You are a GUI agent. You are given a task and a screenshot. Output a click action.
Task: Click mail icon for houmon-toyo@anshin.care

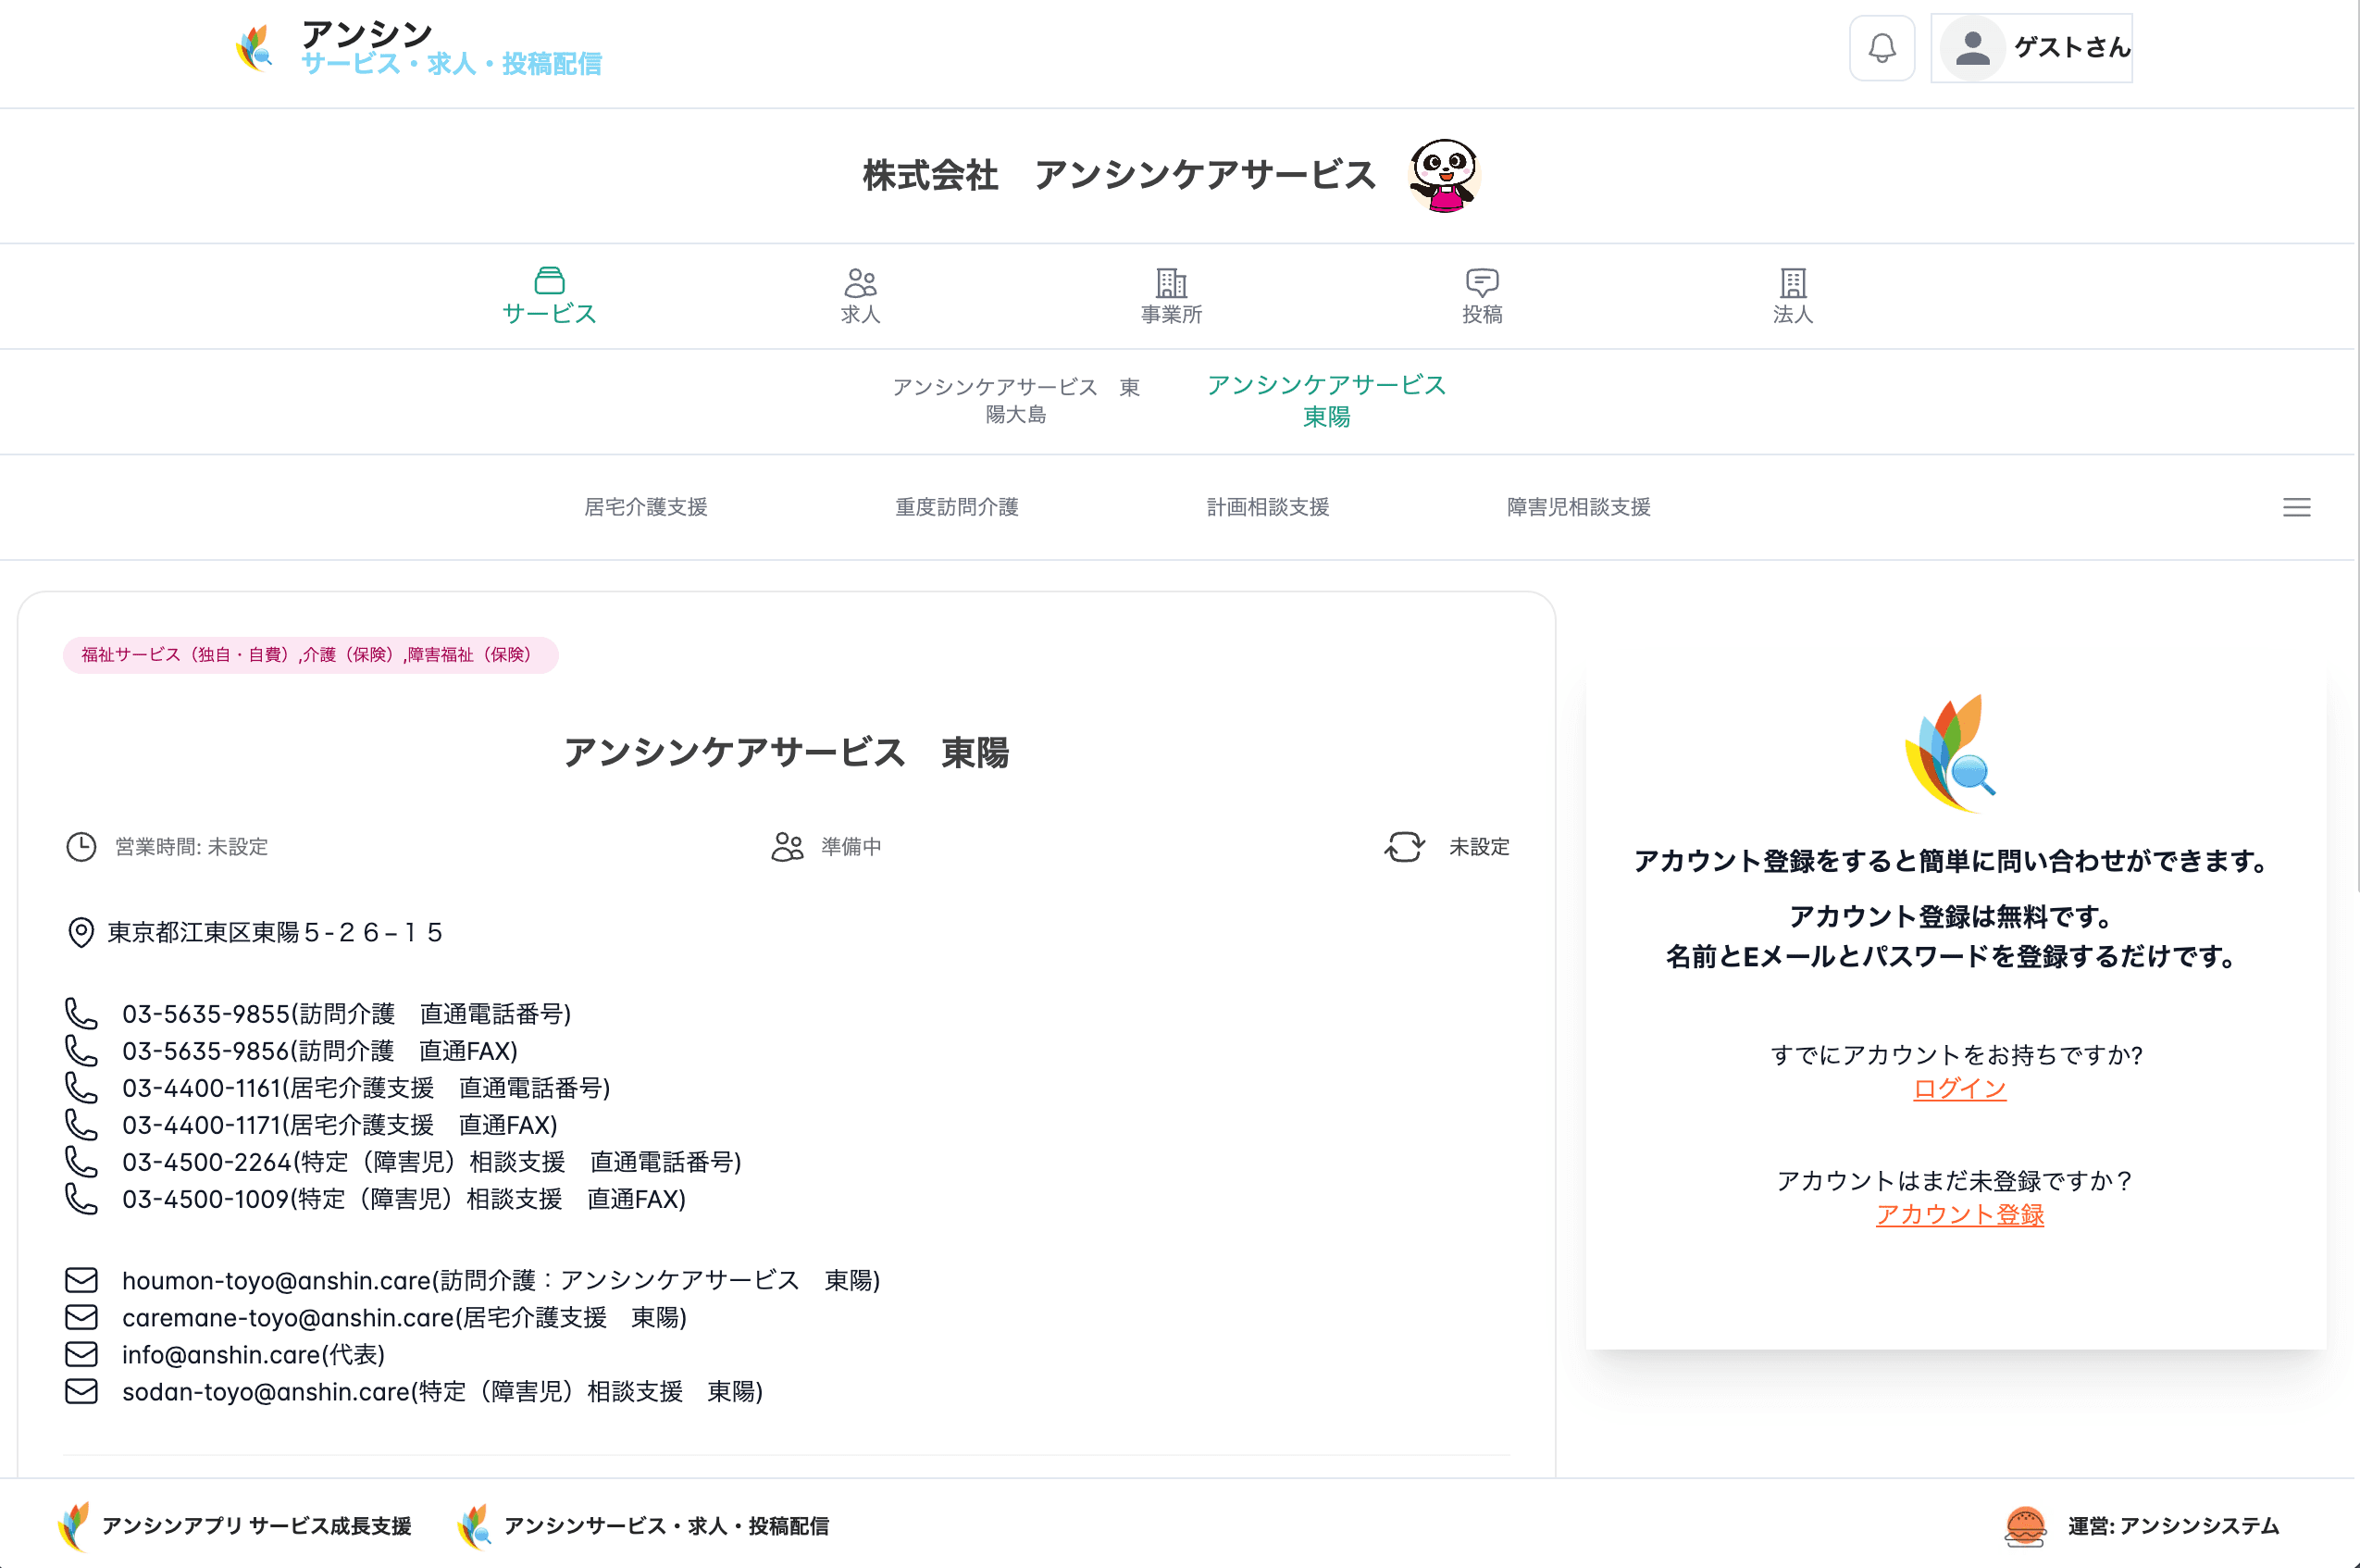point(81,1280)
